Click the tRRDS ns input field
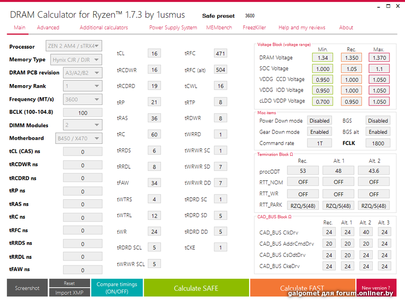 click(83, 244)
